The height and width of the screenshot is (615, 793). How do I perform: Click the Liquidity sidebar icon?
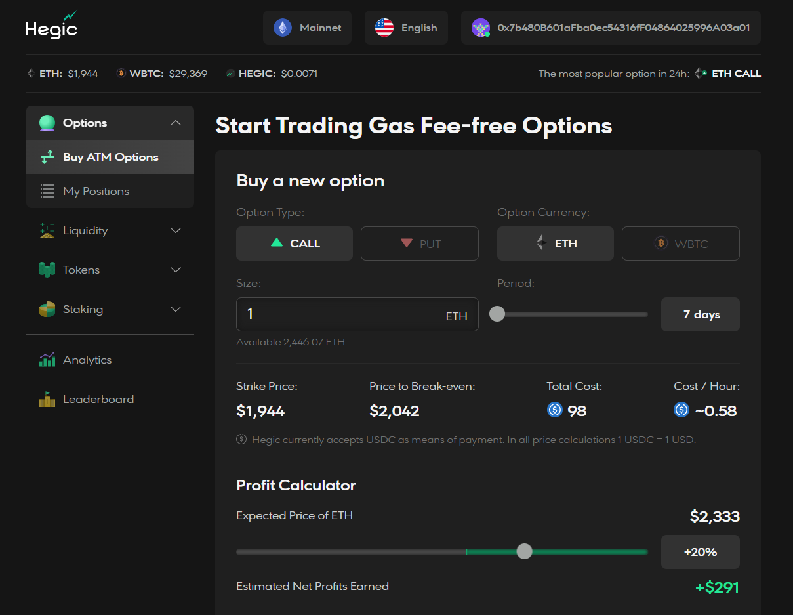(x=47, y=230)
